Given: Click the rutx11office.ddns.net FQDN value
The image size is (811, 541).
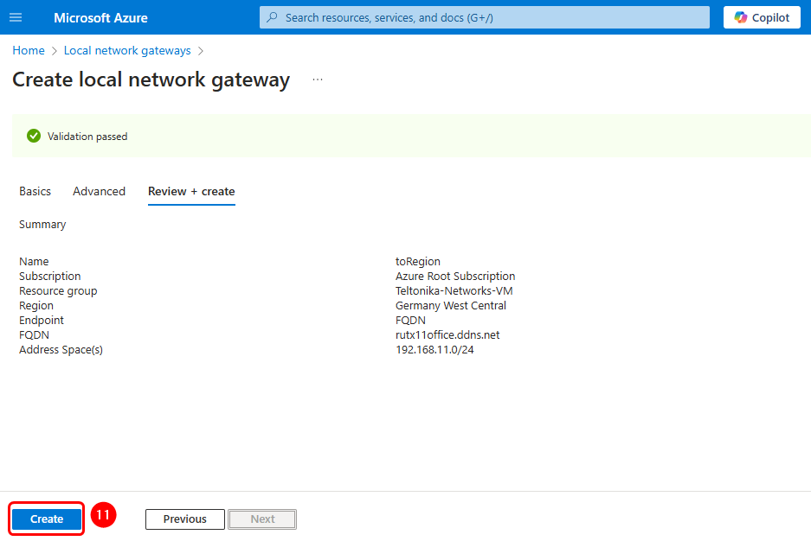Looking at the screenshot, I should (x=447, y=335).
